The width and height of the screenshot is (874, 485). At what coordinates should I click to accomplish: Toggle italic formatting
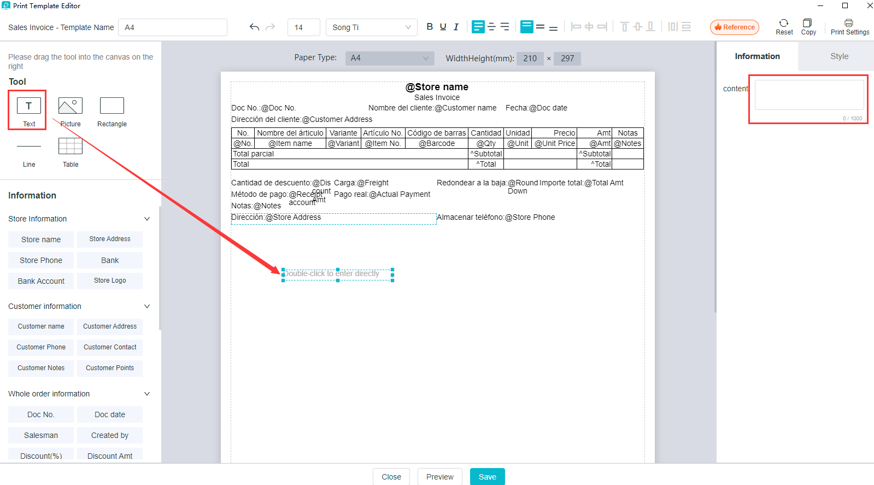pyautogui.click(x=456, y=27)
